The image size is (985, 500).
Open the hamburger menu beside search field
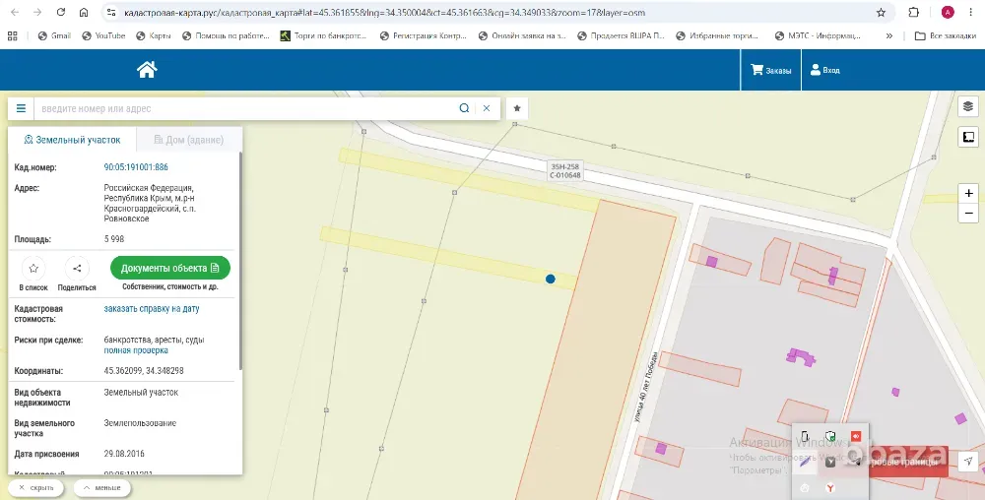tap(21, 108)
